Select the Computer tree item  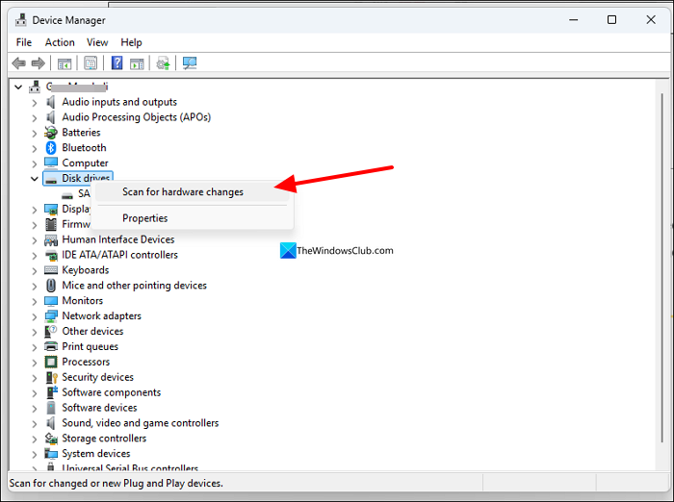coord(85,163)
